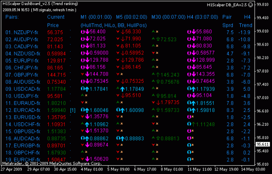This screenshot has width=272, height=174.
Task: Select pair '01. NZDJPY-fx'
Action: click(22, 33)
